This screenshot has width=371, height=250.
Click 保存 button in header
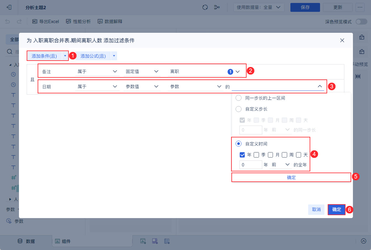pyautogui.click(x=305, y=7)
